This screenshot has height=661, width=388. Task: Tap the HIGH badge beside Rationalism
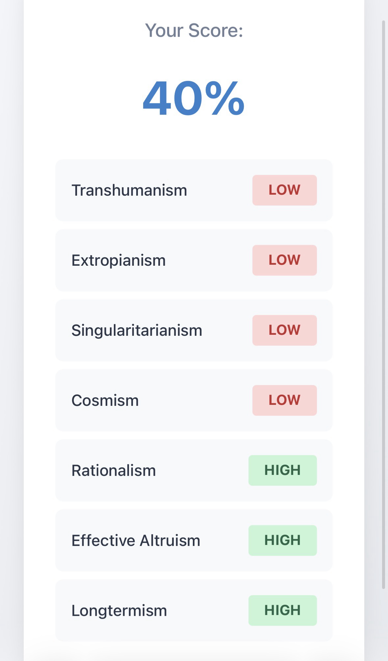click(282, 470)
